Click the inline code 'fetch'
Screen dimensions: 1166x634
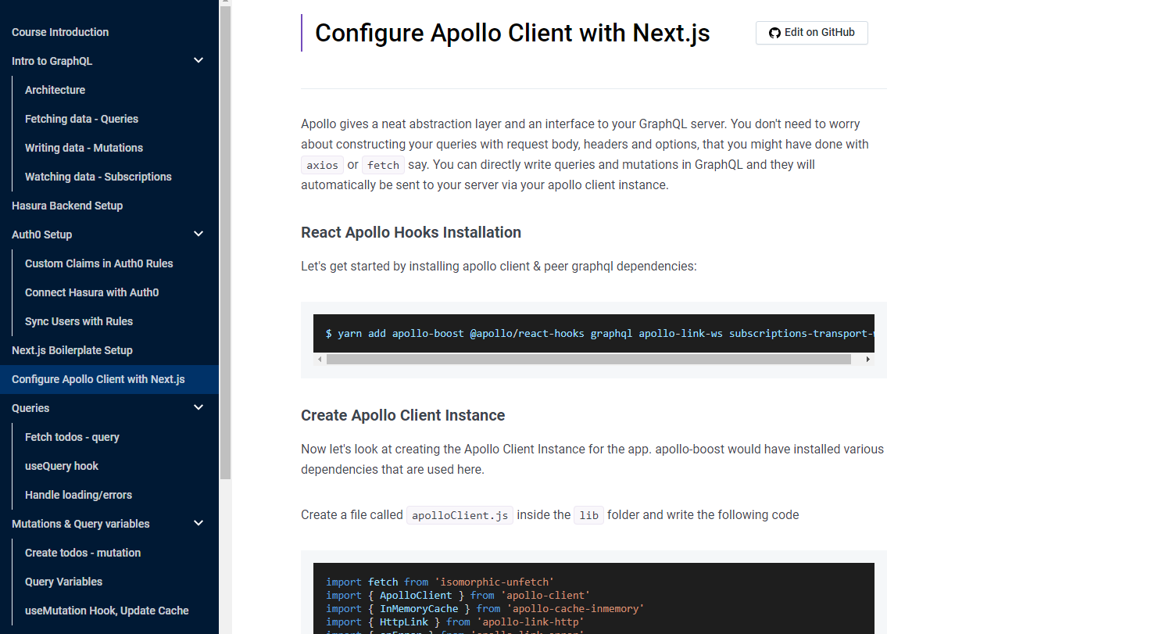[383, 165]
